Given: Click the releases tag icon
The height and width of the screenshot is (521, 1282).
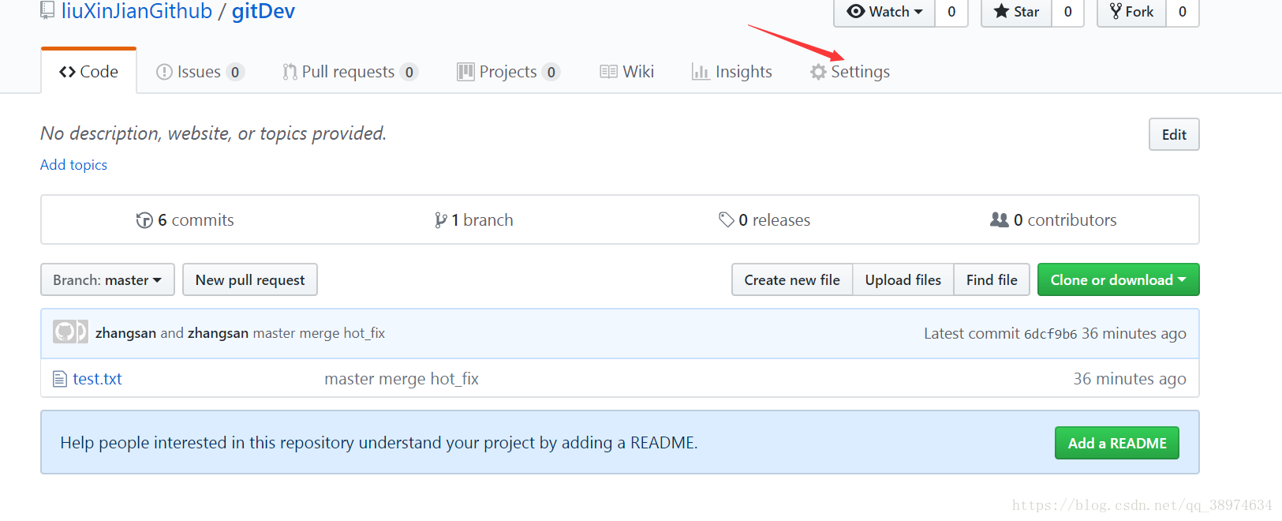Looking at the screenshot, I should (x=726, y=219).
